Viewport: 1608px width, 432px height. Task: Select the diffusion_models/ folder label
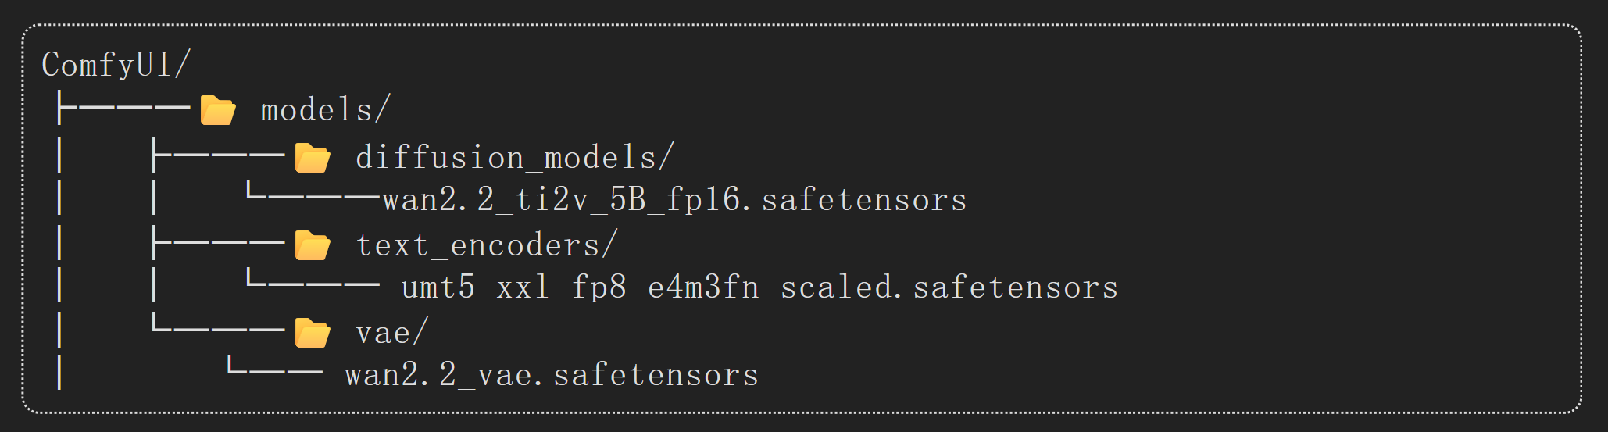point(515,158)
